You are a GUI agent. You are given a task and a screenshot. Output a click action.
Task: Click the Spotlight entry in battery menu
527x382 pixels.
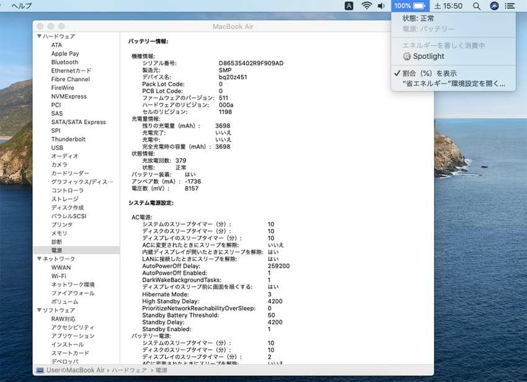453,56
